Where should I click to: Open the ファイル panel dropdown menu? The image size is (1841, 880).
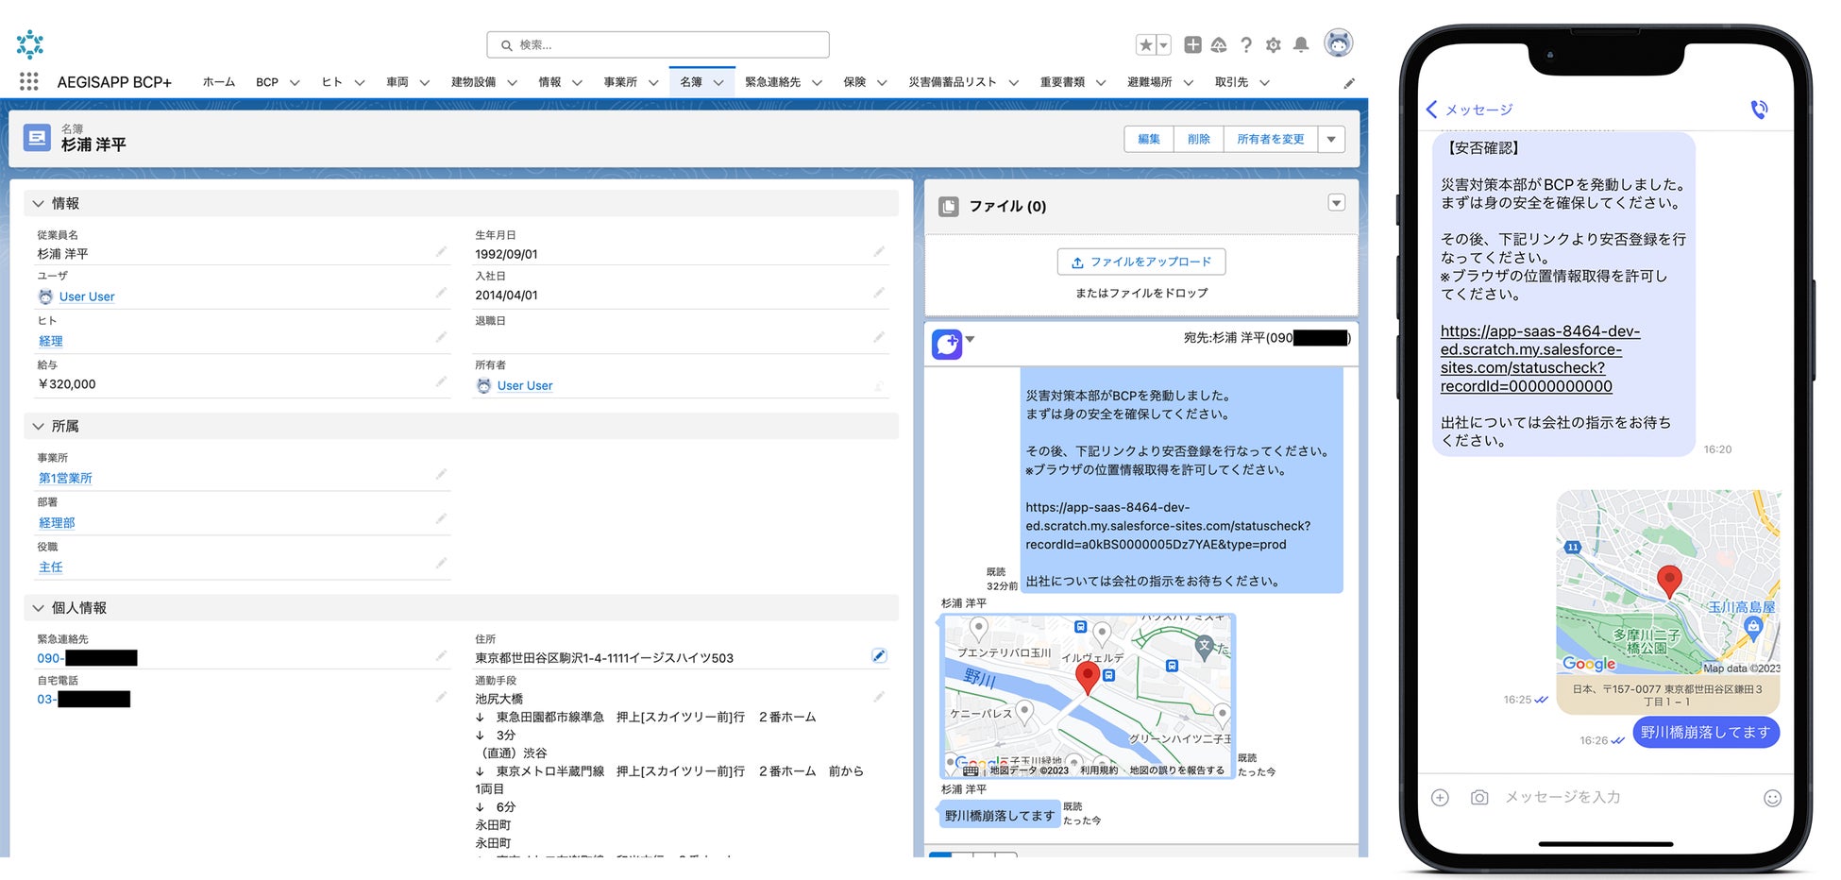[x=1336, y=203]
